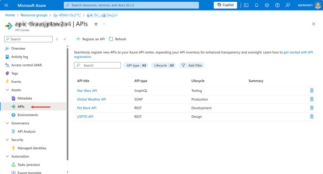Click the Testing lifecycle cell
Viewport: 323px width, 174px height.
(197, 91)
